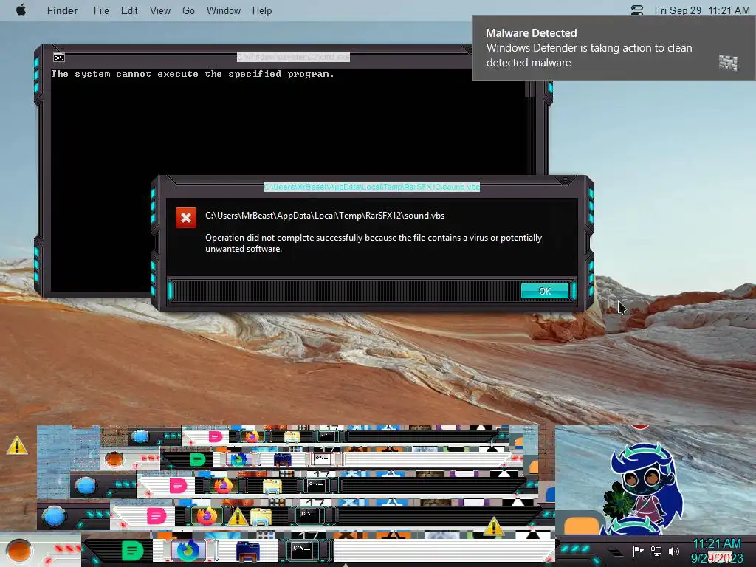Image resolution: width=756 pixels, height=567 pixels.
Task: Open the Edit menu
Action: (x=129, y=10)
